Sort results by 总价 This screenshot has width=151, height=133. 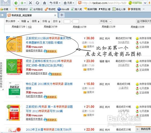click(56, 21)
